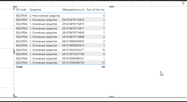Viewport: 187px width, 102px height.
Task: Select cell 281474978174533
Action: coord(73,20)
